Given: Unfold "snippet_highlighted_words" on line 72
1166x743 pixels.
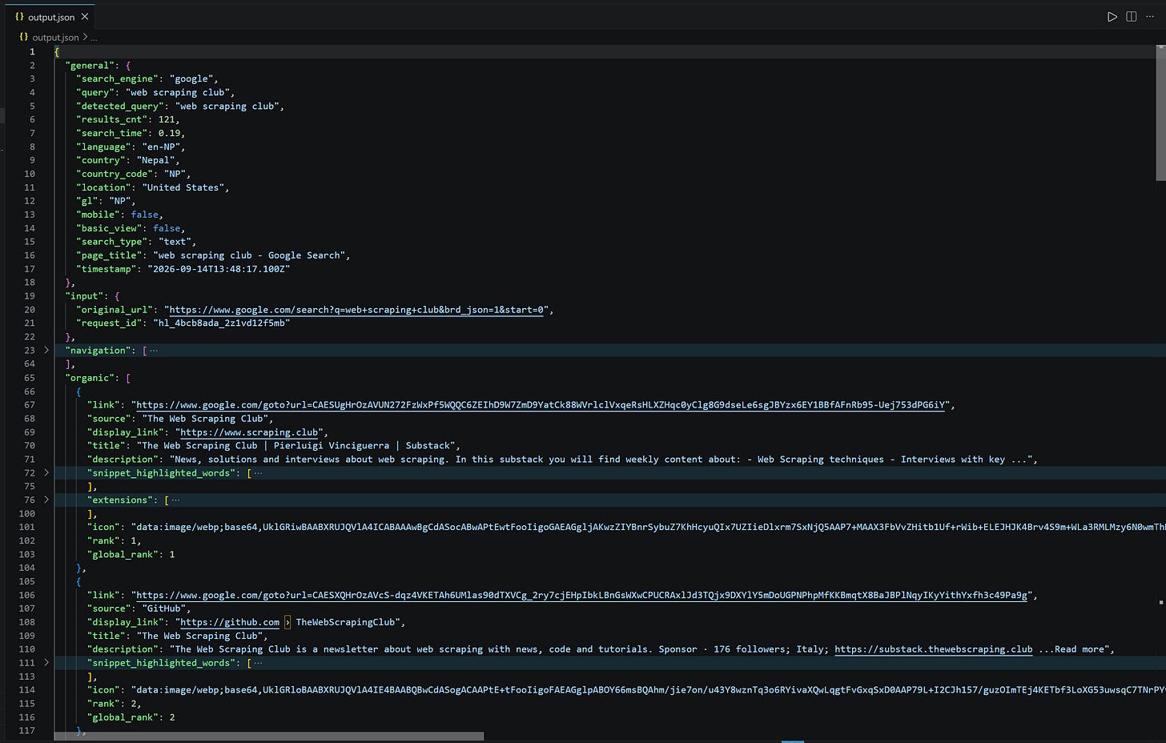Looking at the screenshot, I should [46, 473].
